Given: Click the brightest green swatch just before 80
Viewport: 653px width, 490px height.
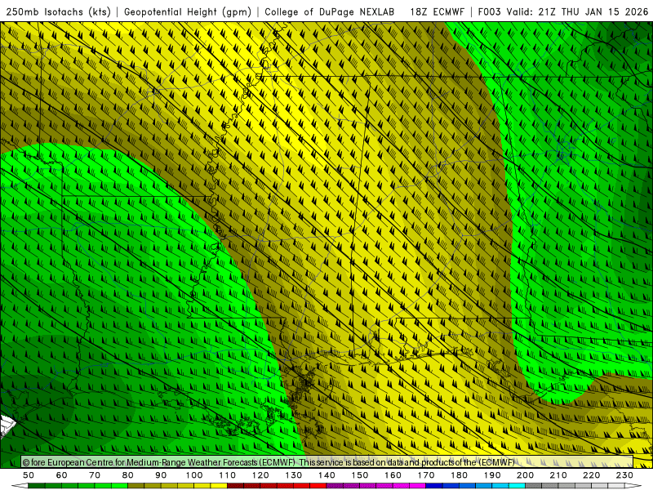Looking at the screenshot, I should (x=119, y=486).
